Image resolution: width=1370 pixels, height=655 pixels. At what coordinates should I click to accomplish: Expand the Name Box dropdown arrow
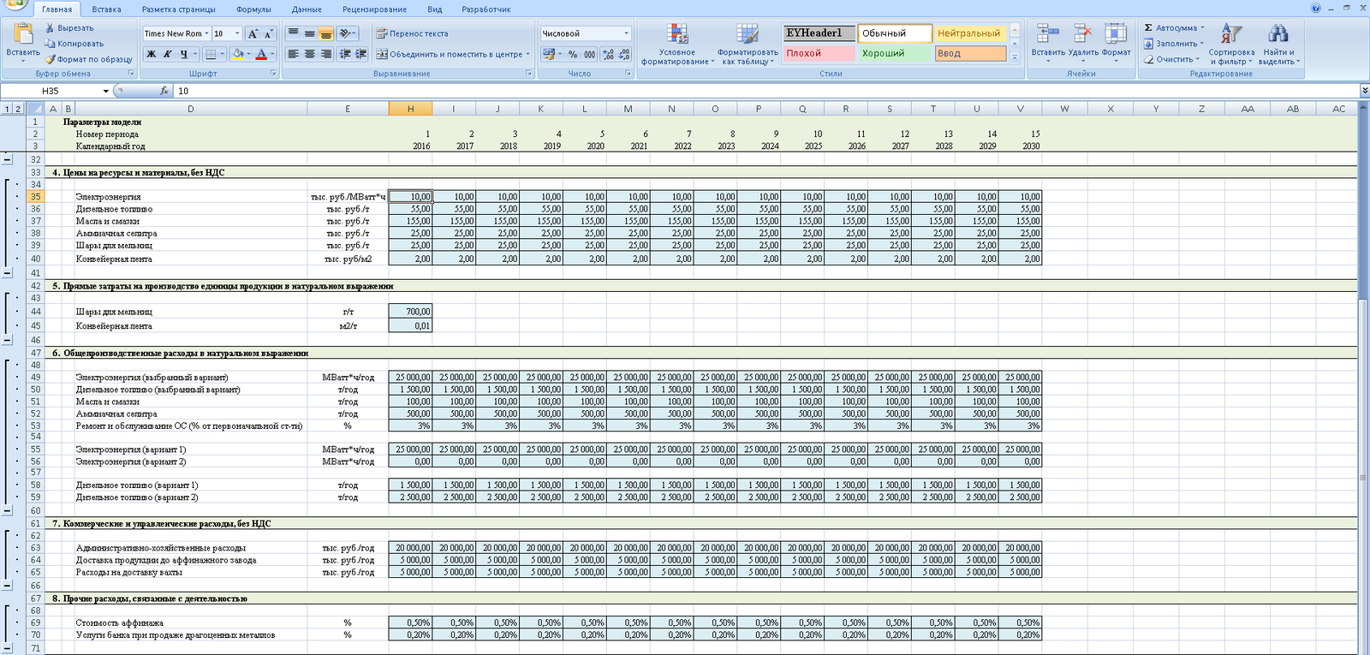(106, 91)
